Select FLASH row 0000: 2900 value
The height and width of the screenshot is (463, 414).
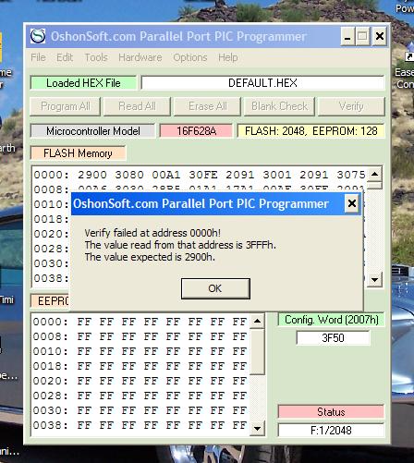pyautogui.click(x=92, y=175)
